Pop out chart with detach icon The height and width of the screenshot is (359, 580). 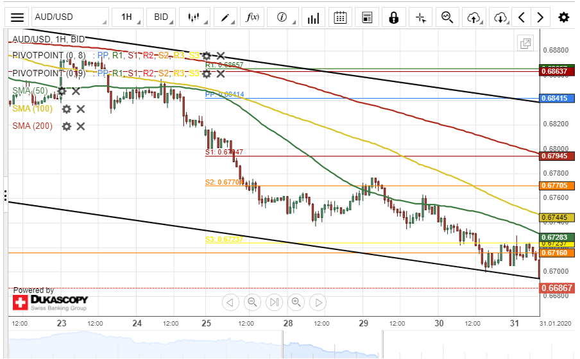coord(525,44)
